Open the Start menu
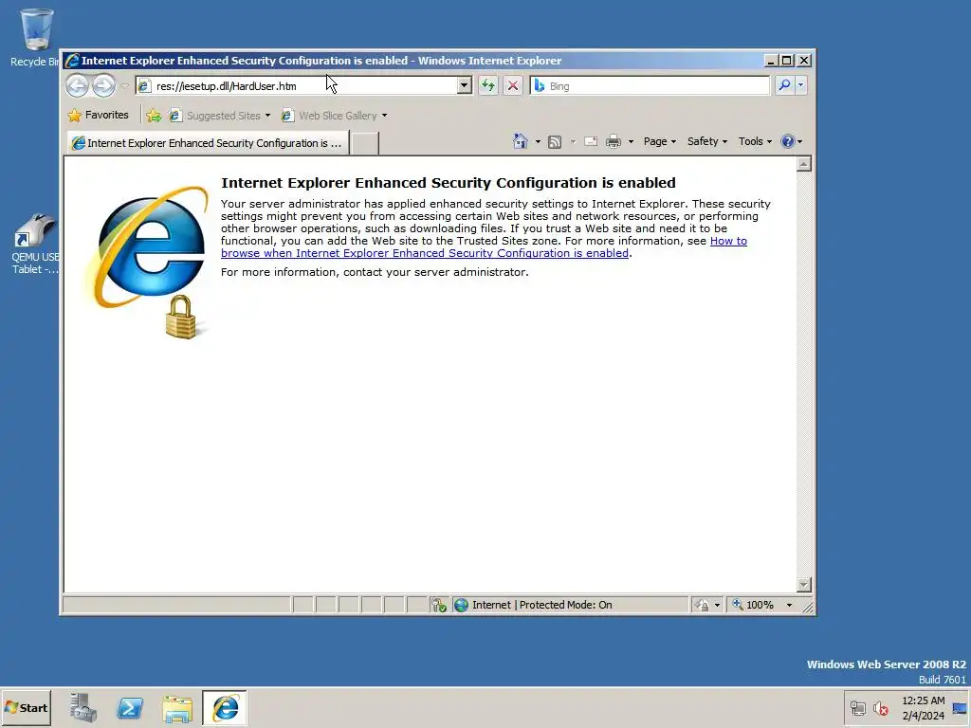The image size is (971, 728). click(26, 707)
